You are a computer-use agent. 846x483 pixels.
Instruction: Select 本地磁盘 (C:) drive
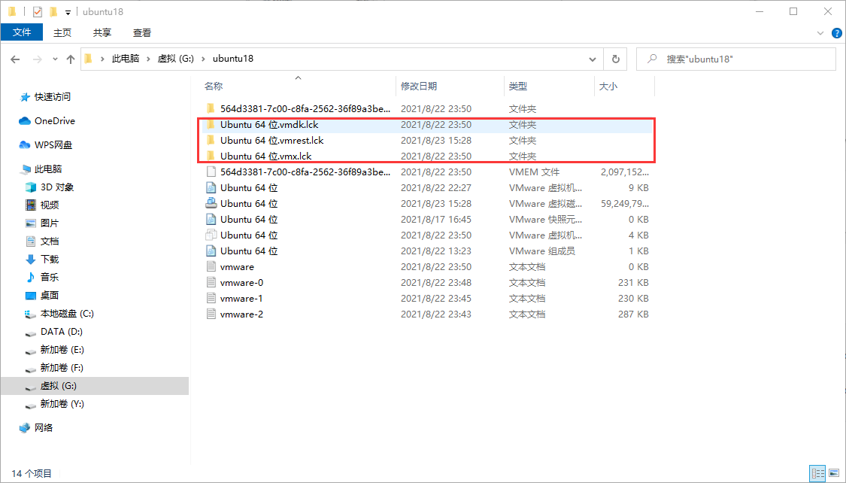click(x=66, y=314)
